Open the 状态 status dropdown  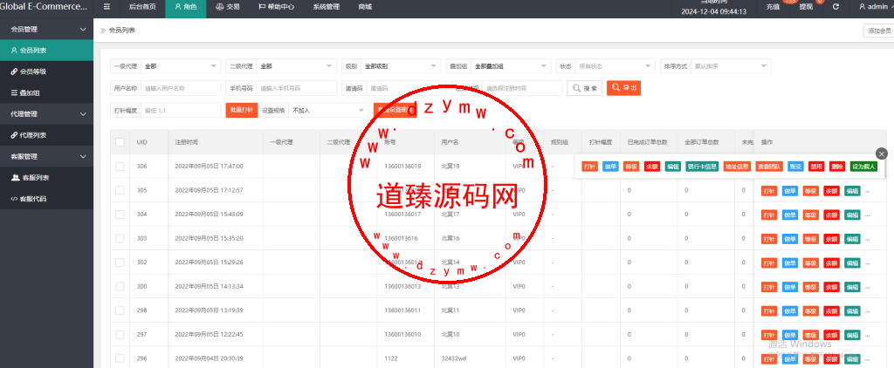(615, 66)
